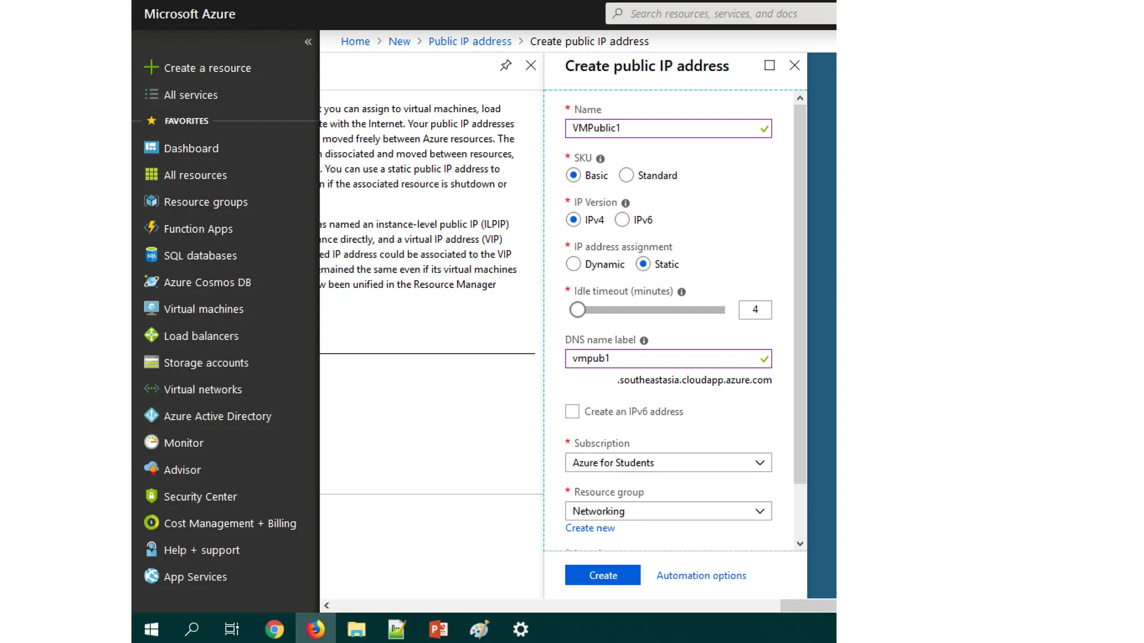Click the Idle timeout slider handle
Image resolution: width=1144 pixels, height=643 pixels.
(x=578, y=310)
